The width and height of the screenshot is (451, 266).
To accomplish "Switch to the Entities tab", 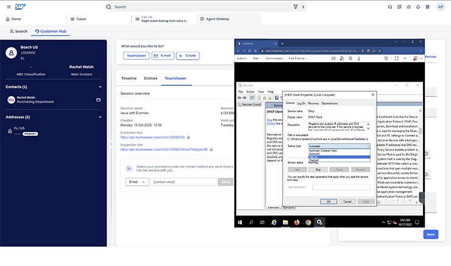I will coord(151,79).
